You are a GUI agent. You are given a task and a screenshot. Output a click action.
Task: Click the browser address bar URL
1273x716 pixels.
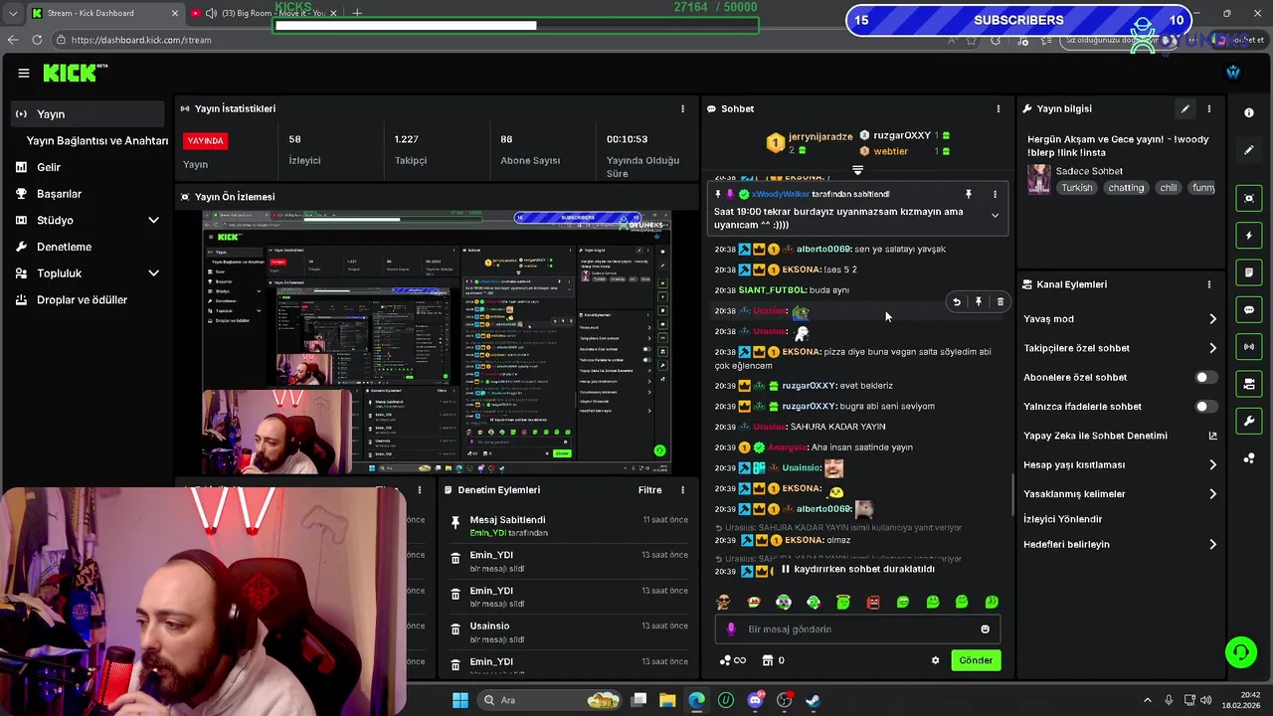pos(141,40)
